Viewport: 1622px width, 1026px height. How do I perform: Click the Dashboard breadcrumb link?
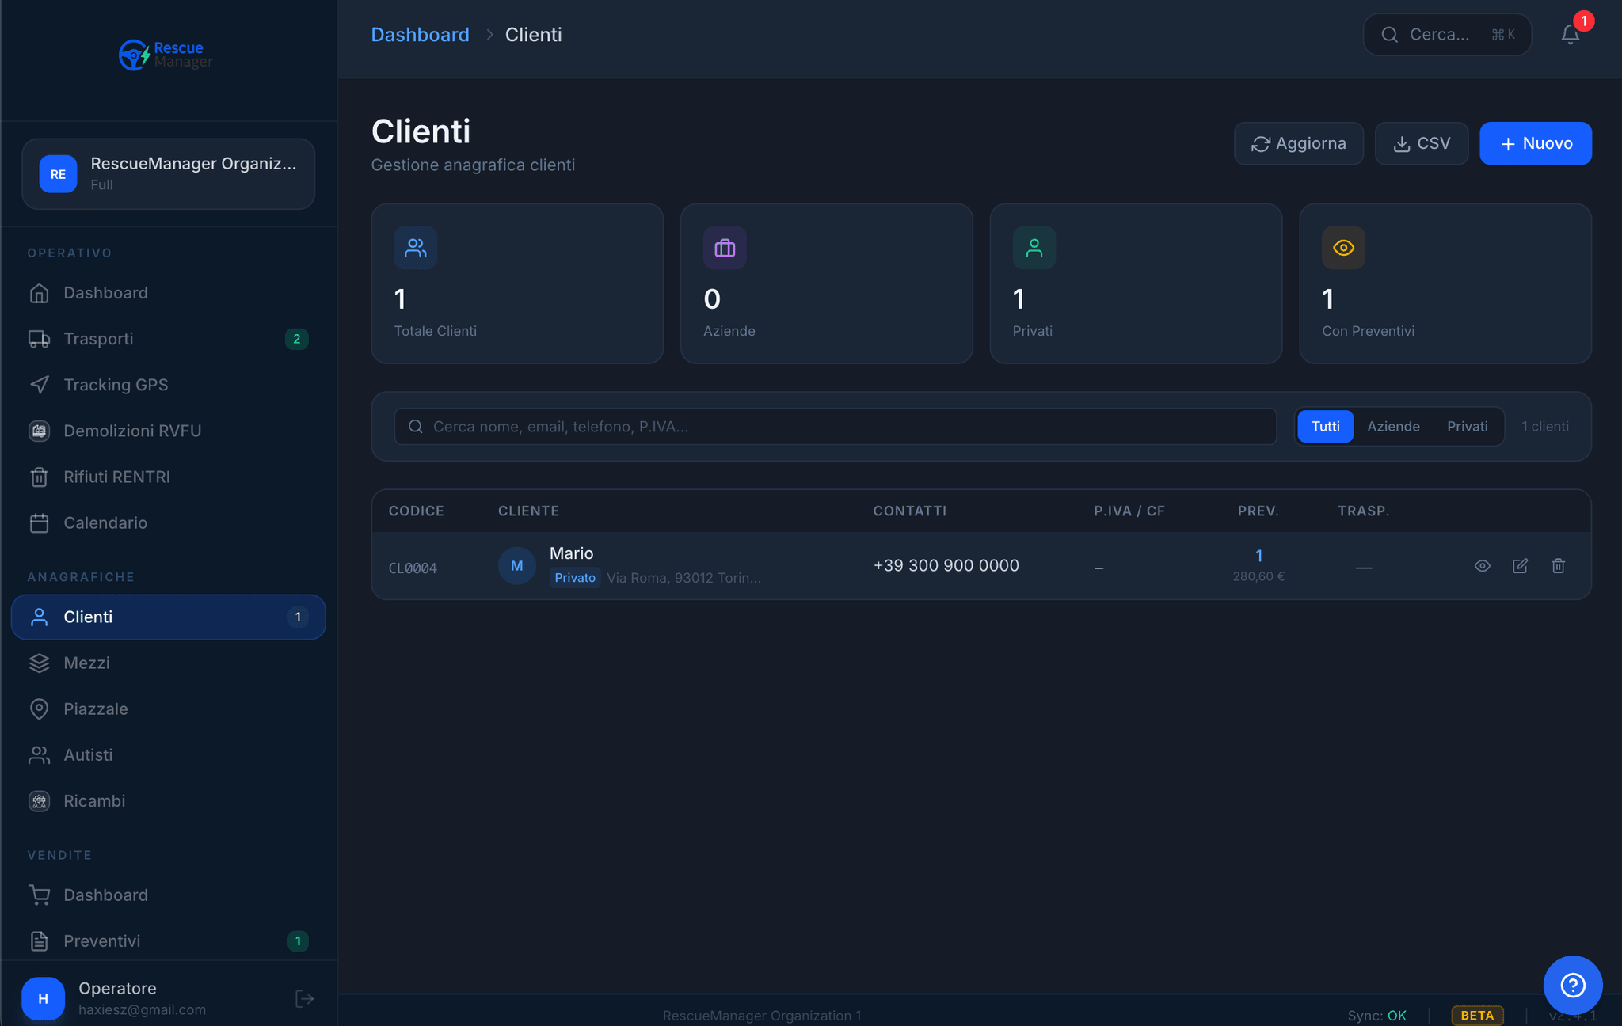(420, 35)
